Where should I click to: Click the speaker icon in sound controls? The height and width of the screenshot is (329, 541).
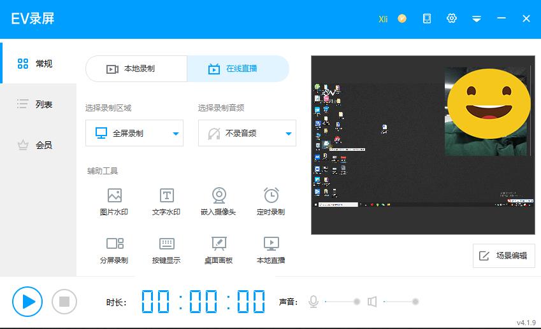click(x=372, y=302)
